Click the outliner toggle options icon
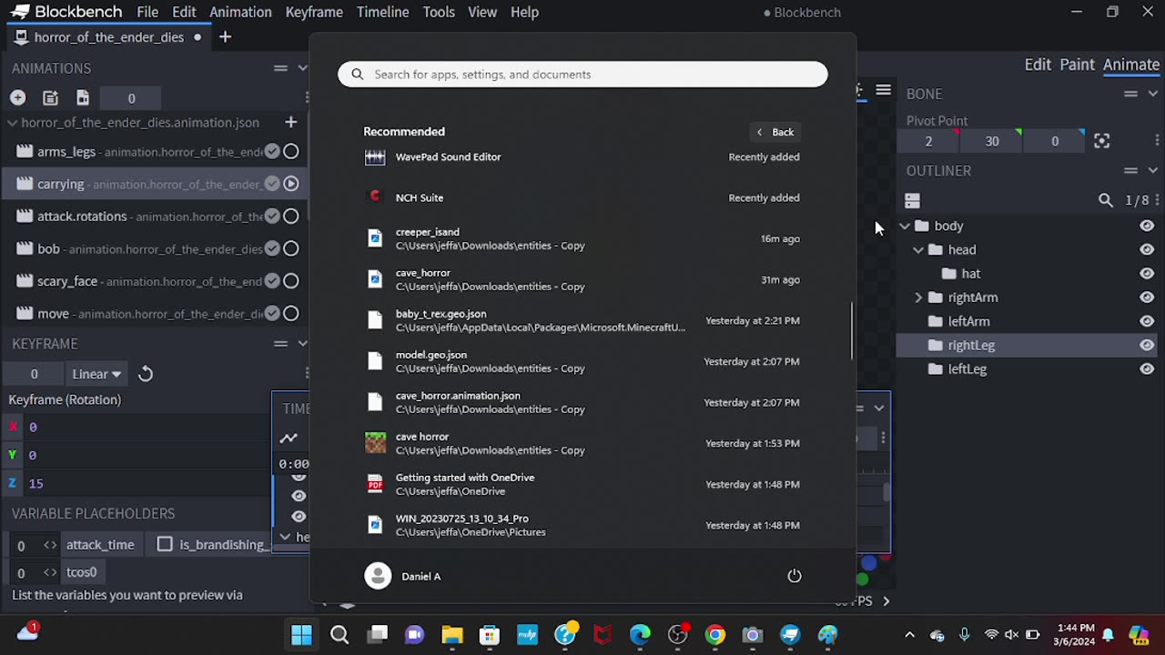1165x655 pixels. coord(913,200)
